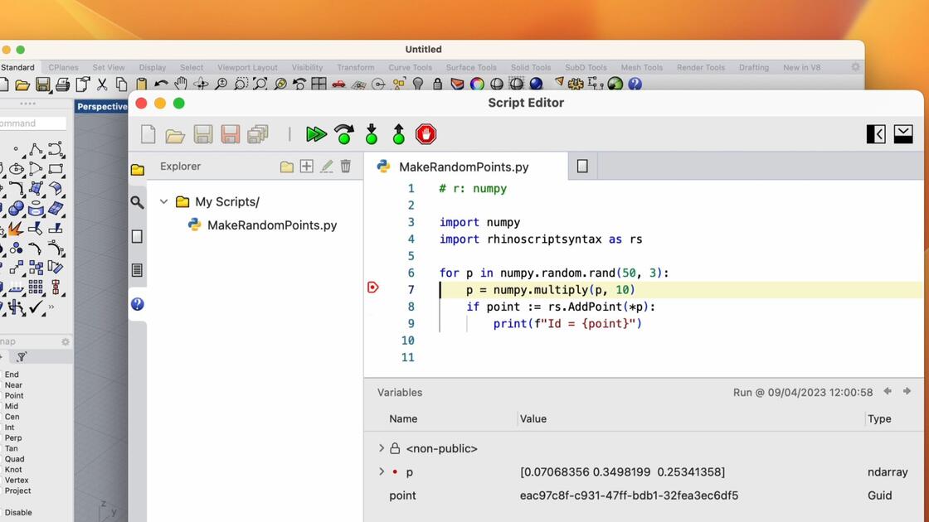The image size is (929, 522).
Task: Click the Step Over debug icon
Action: point(344,134)
